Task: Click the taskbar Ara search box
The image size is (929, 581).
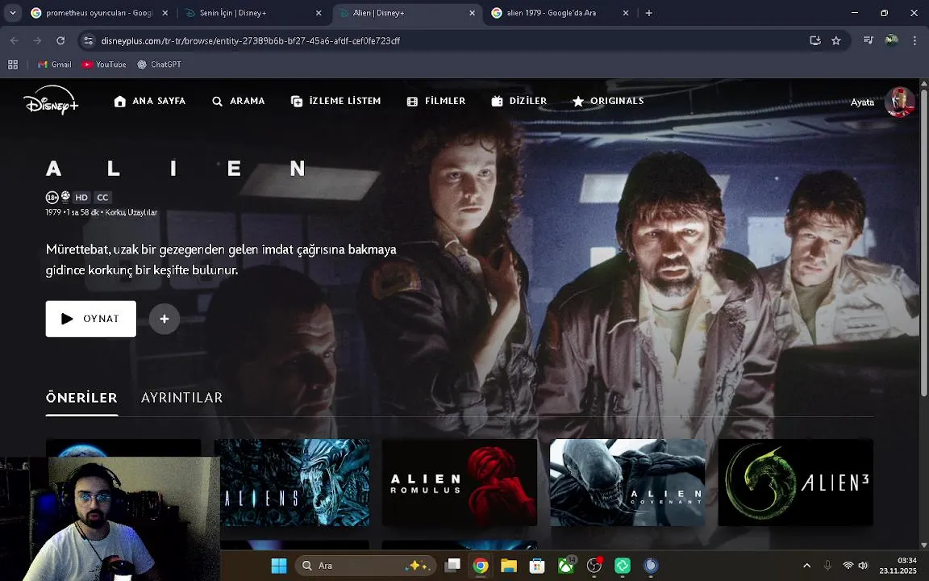Action: click(365, 566)
